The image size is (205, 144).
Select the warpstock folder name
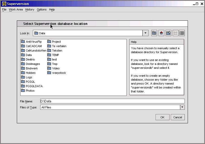pos(59,73)
